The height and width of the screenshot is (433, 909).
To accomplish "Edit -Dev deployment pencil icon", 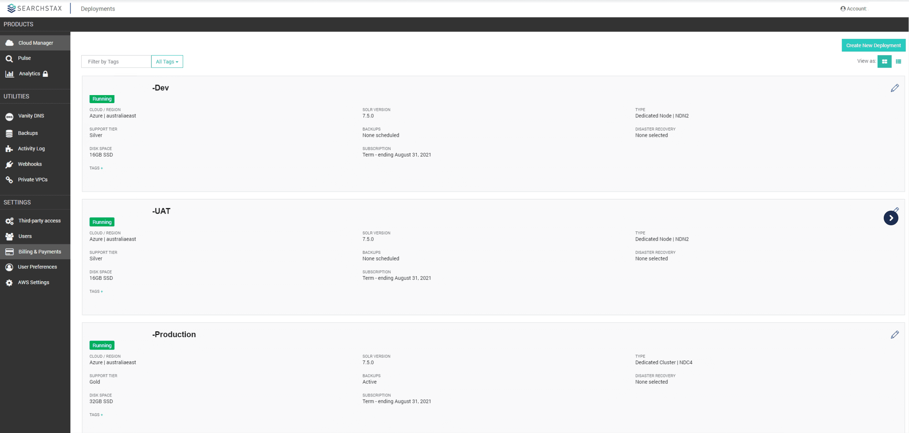I will (895, 88).
